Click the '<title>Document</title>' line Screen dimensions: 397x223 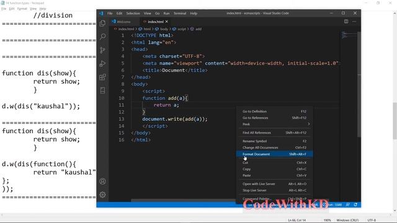175,70
